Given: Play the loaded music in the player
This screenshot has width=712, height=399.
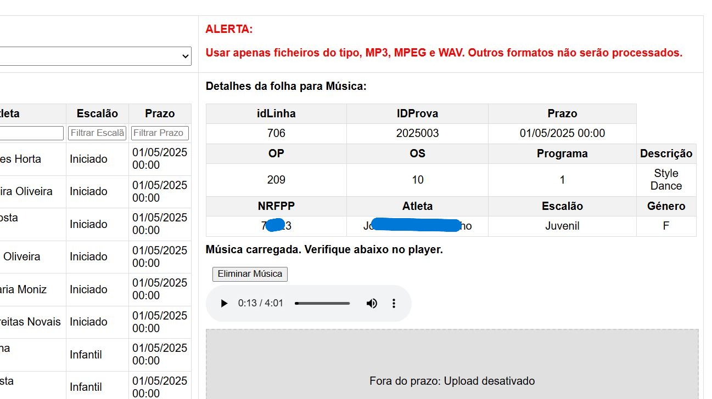Looking at the screenshot, I should click(223, 303).
